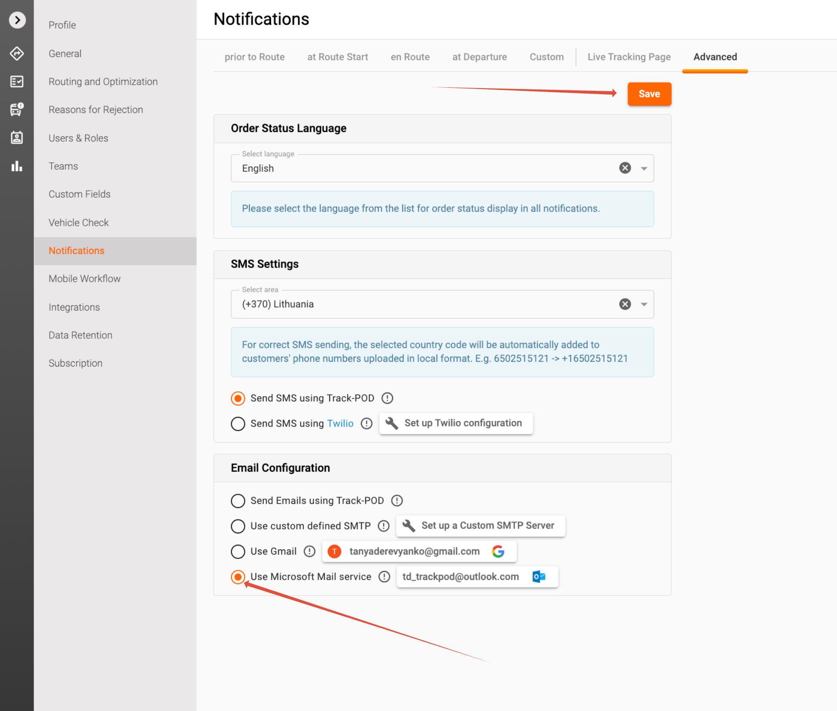Click info icon next to Send SMS using Track-POD
This screenshot has height=711, width=837.
(x=387, y=398)
